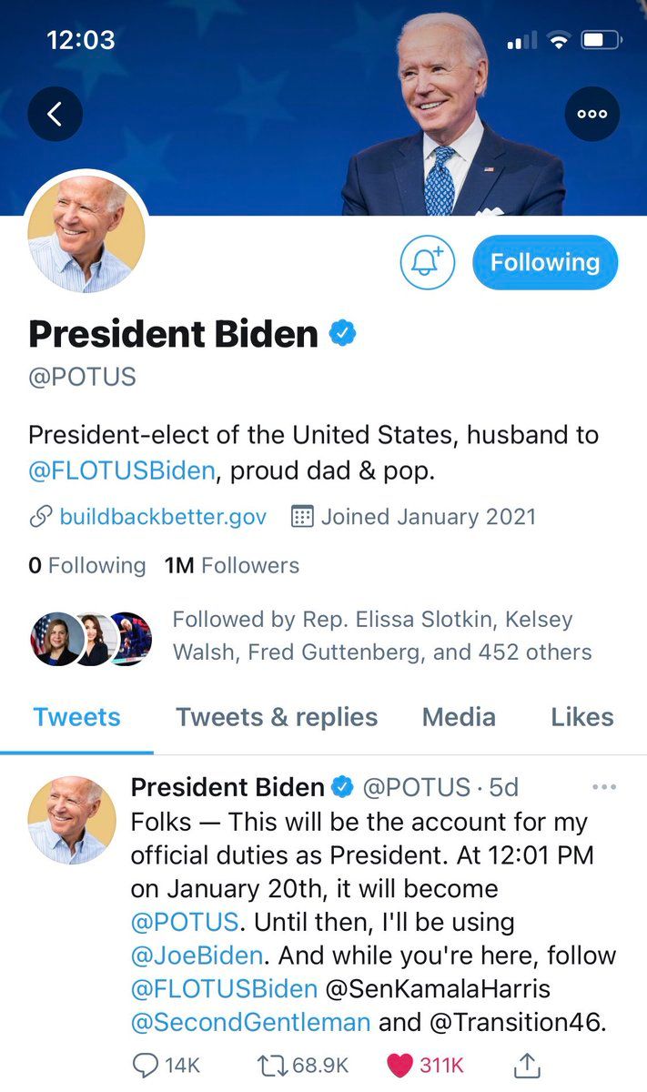Tap the share icon on the tweet
The width and height of the screenshot is (647, 1092).
pos(529,1065)
